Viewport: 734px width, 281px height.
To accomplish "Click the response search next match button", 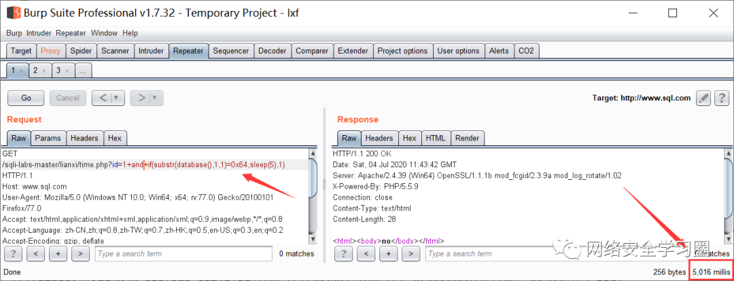I will (x=411, y=254).
